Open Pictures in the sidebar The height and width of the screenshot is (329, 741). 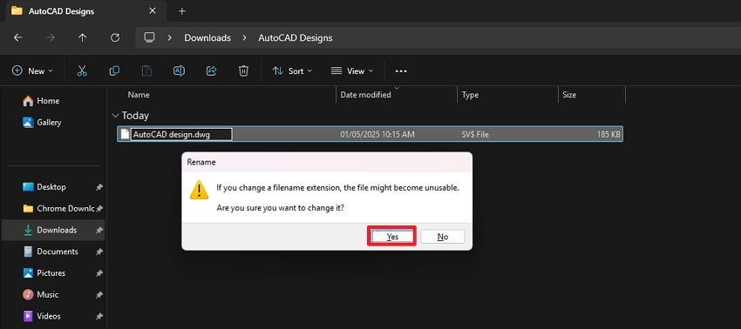pos(51,272)
